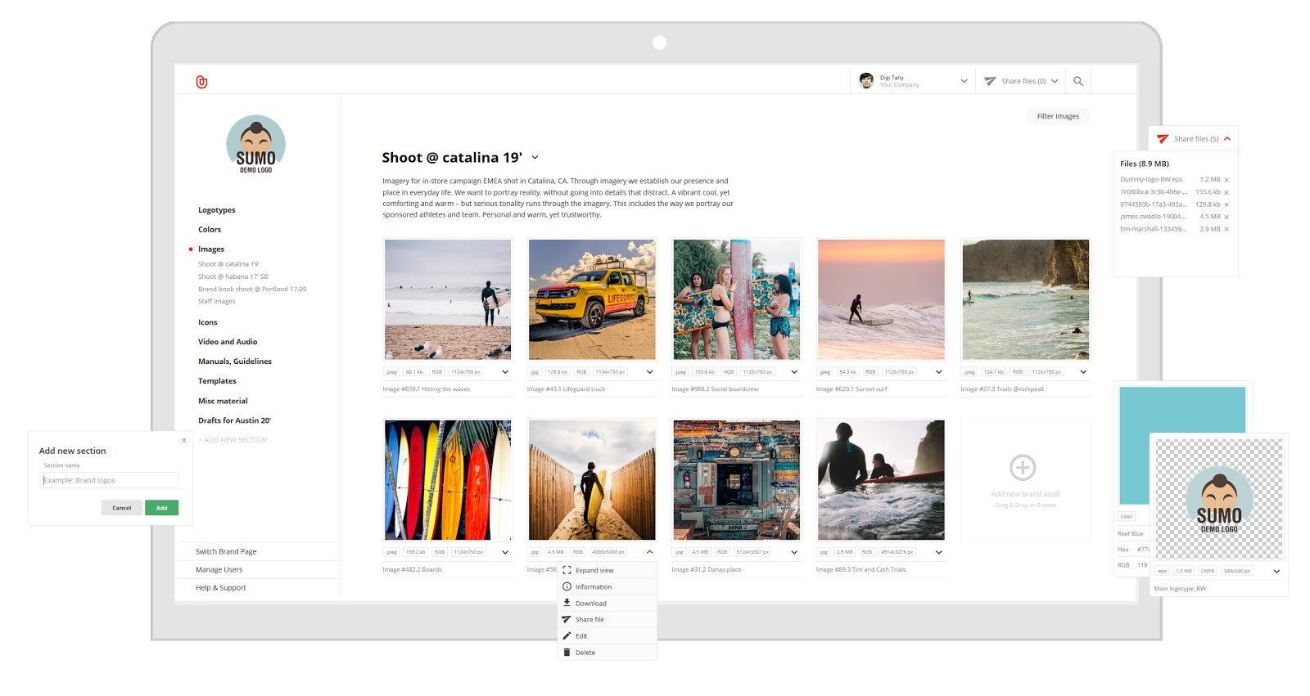Click the paper plane Share files (0) icon

pos(990,81)
